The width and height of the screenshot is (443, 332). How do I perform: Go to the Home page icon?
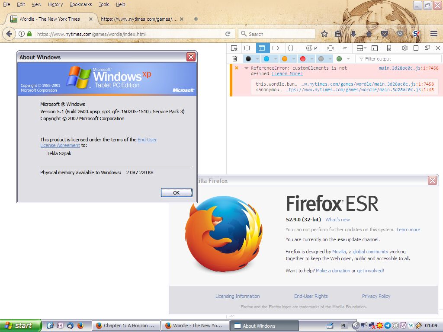click(369, 34)
